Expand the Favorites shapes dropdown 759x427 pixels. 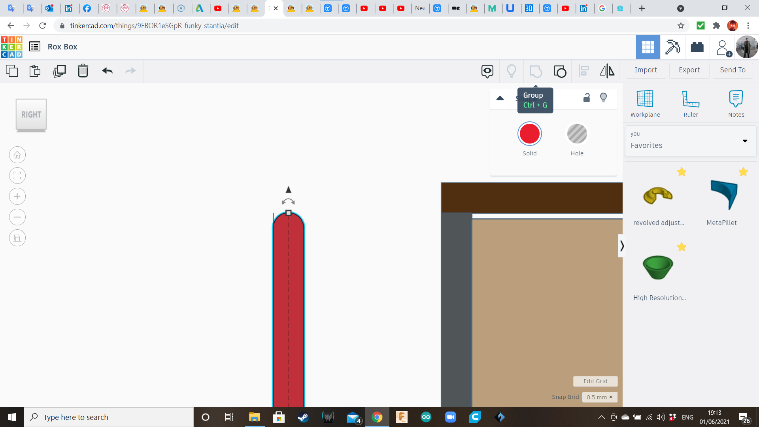coord(745,141)
